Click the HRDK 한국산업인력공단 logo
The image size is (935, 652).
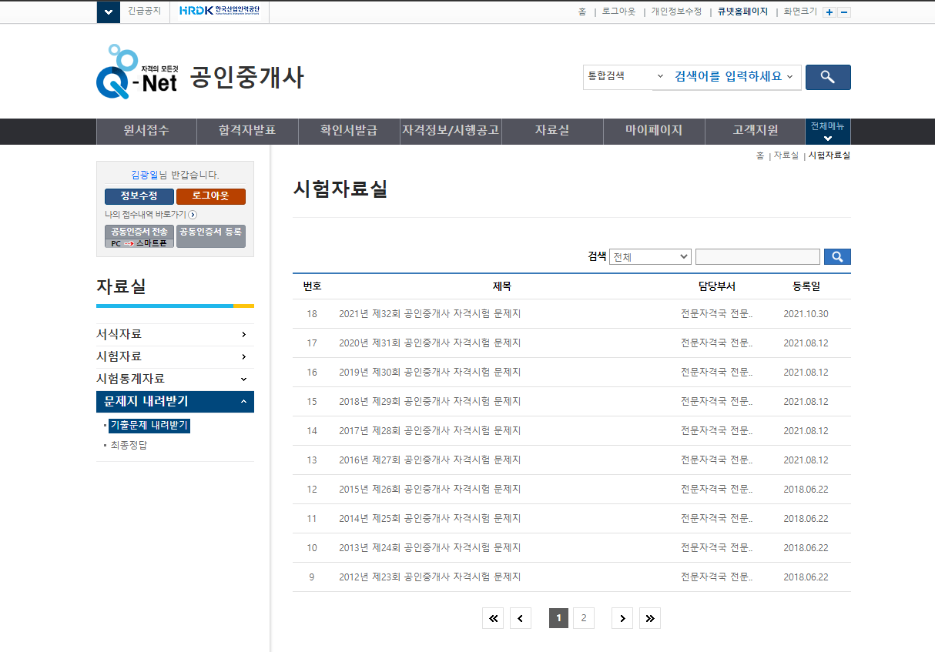[x=219, y=12]
